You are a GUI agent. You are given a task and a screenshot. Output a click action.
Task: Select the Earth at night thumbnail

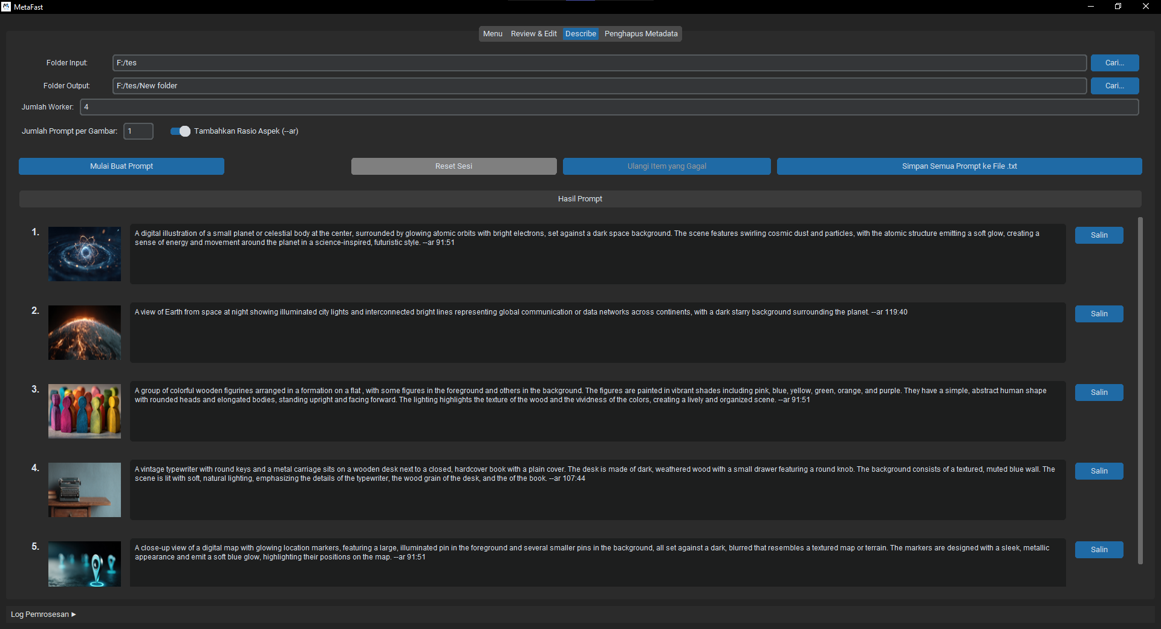click(x=85, y=333)
